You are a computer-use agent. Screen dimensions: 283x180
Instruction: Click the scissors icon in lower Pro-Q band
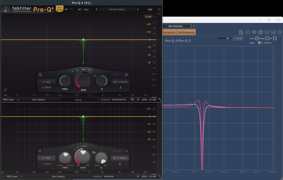[120, 164]
